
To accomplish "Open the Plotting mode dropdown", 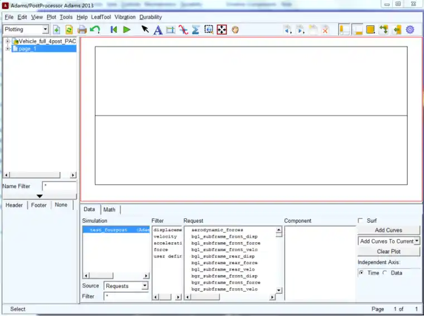I will (45, 29).
